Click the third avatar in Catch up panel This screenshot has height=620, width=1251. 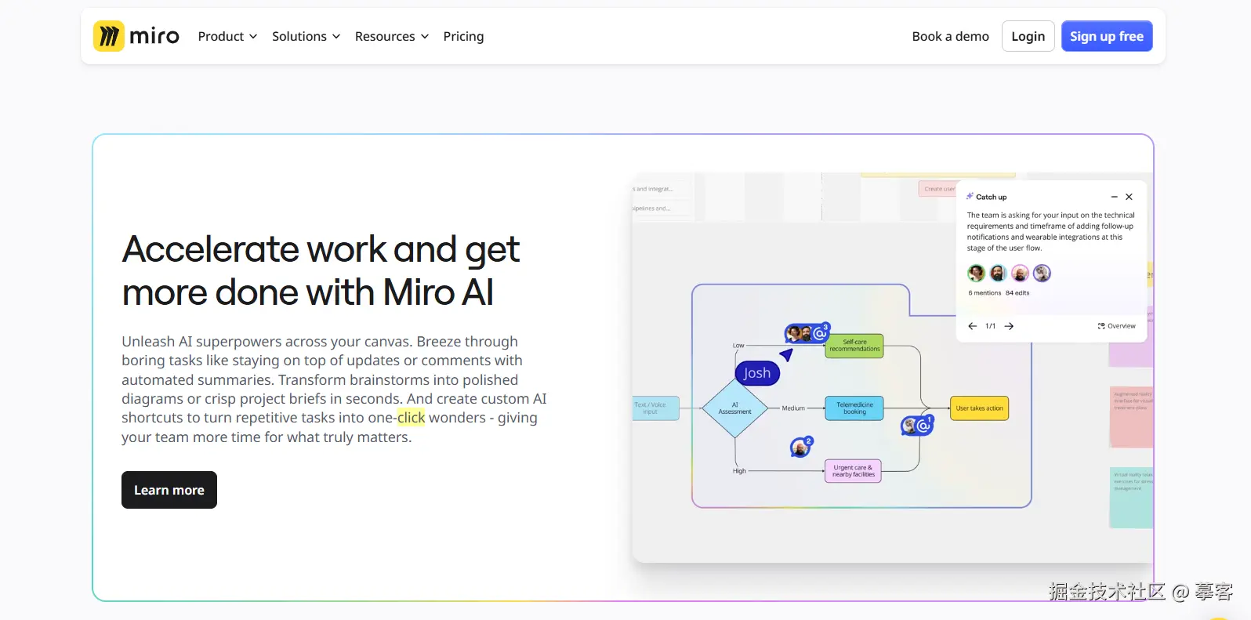click(x=1020, y=273)
